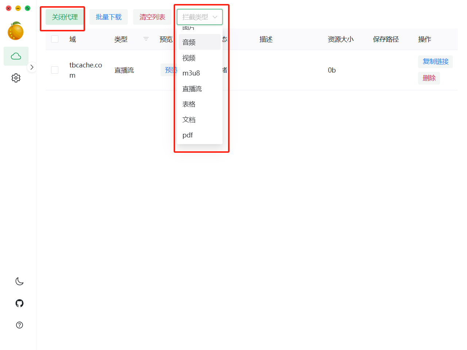The width and height of the screenshot is (467, 350).
Task: Click the 关闭代理 button to disable proxy
Action: pyautogui.click(x=62, y=17)
